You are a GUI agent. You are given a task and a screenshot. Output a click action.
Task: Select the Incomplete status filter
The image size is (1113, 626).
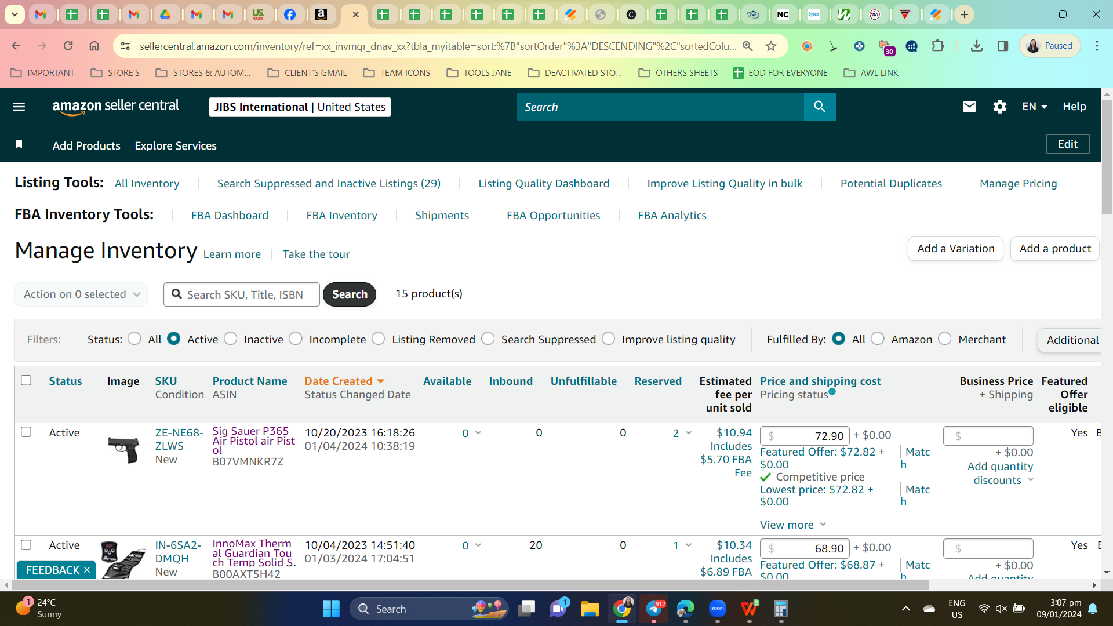296,339
